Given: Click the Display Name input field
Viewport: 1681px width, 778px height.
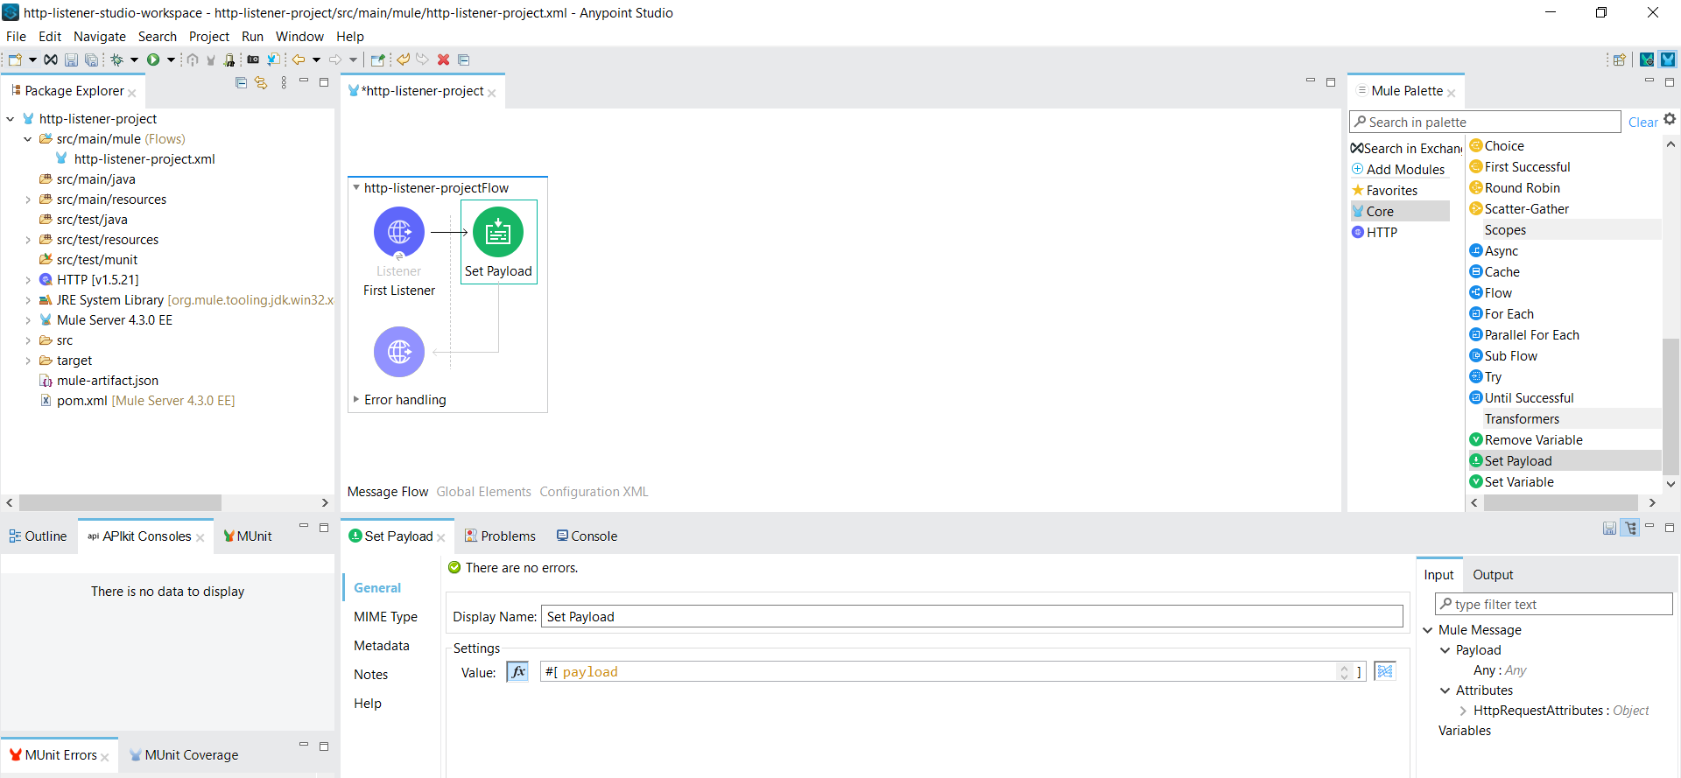Looking at the screenshot, I should 971,617.
